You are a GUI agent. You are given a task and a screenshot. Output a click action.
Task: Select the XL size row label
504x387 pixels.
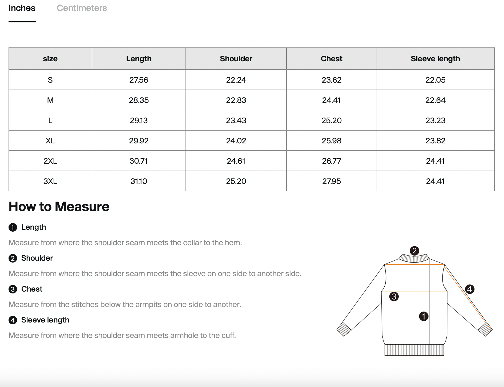[x=50, y=141]
